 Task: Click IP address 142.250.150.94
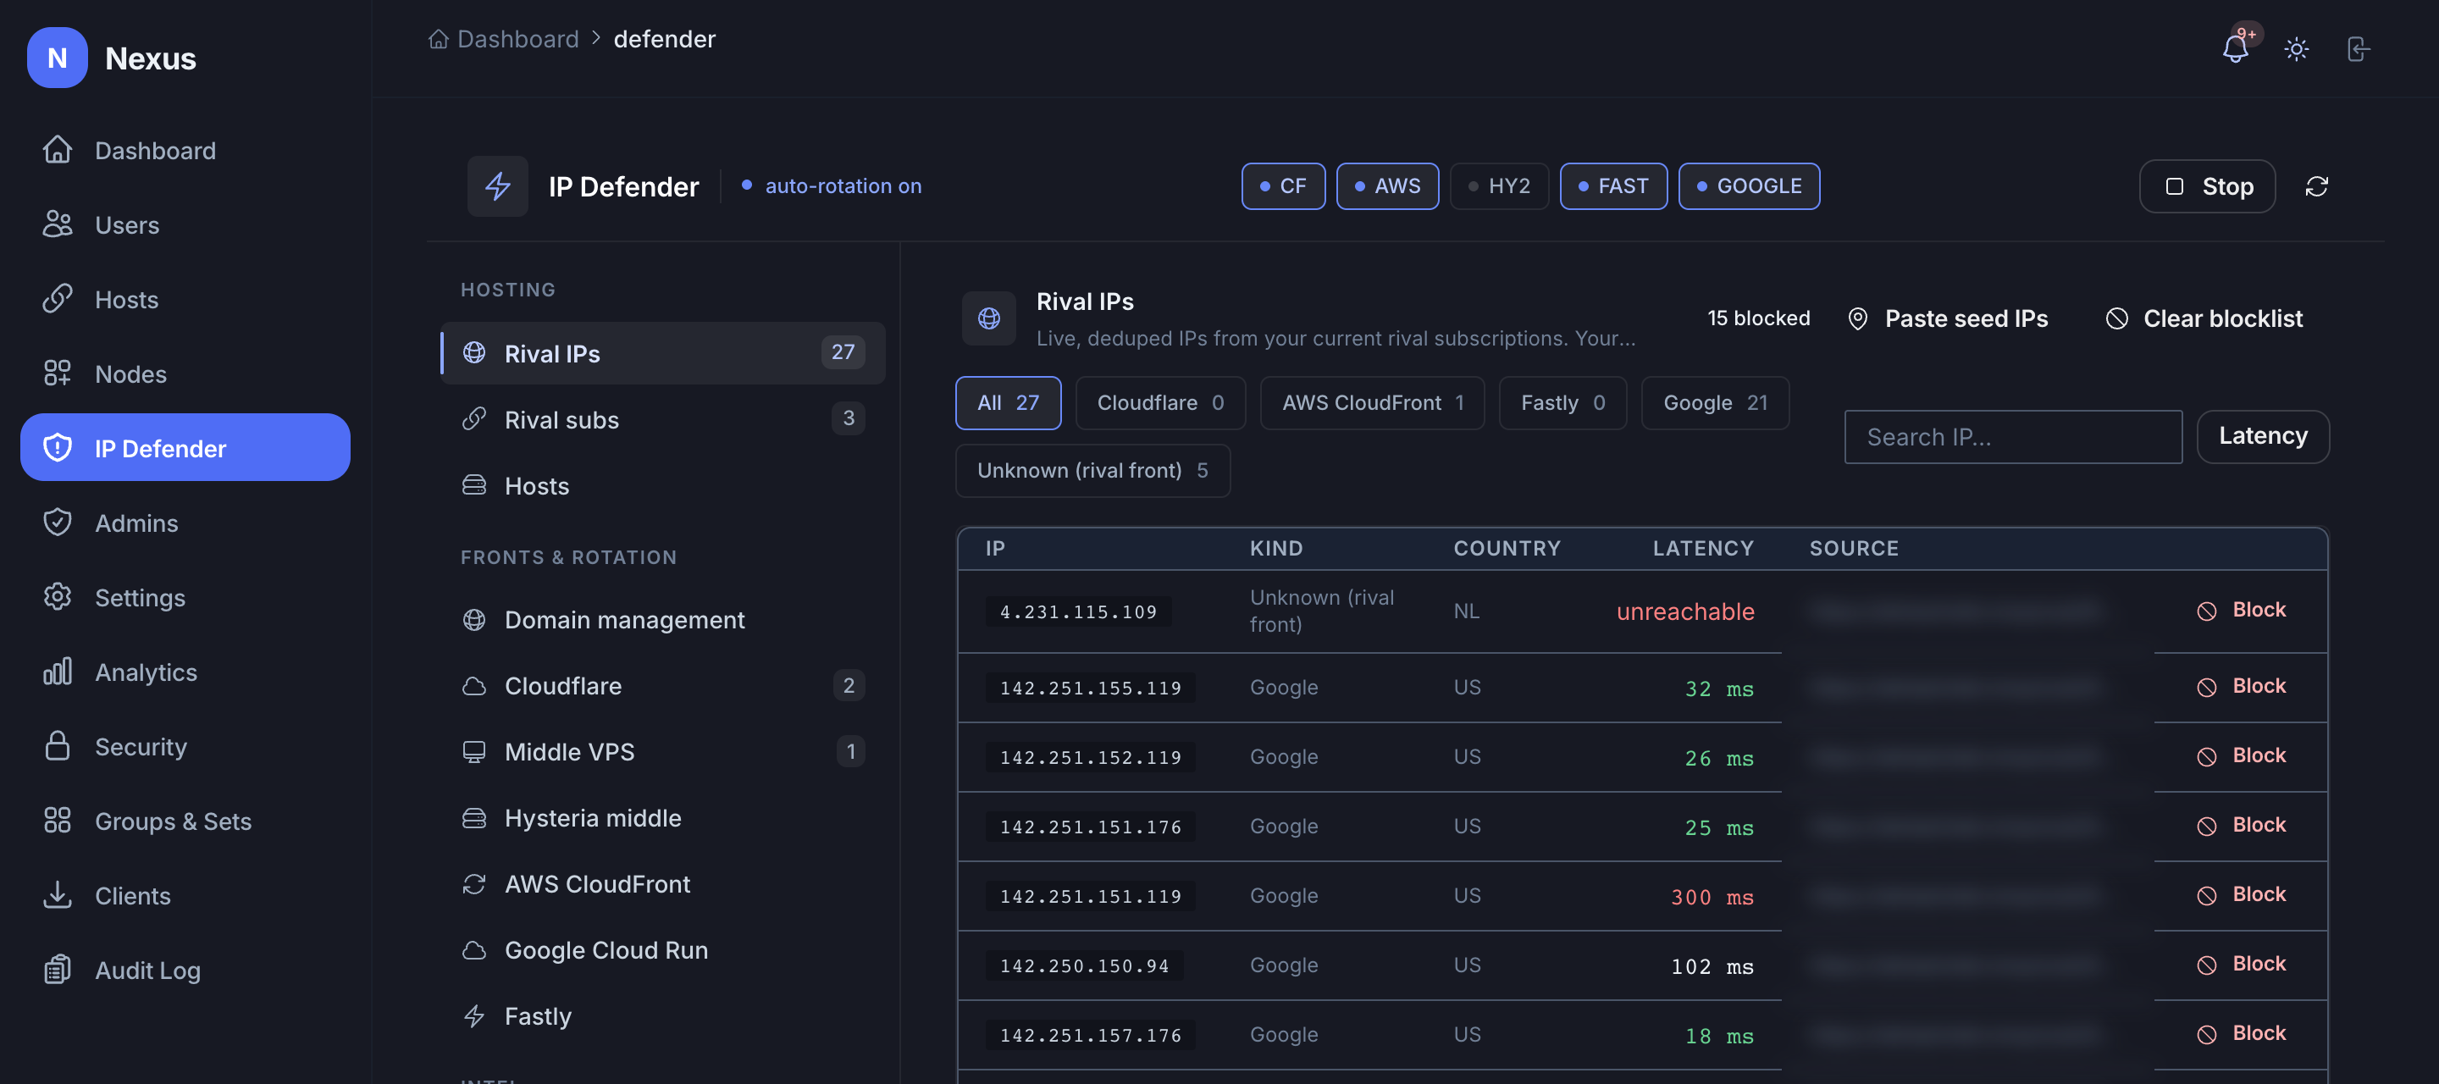pyautogui.click(x=1084, y=965)
